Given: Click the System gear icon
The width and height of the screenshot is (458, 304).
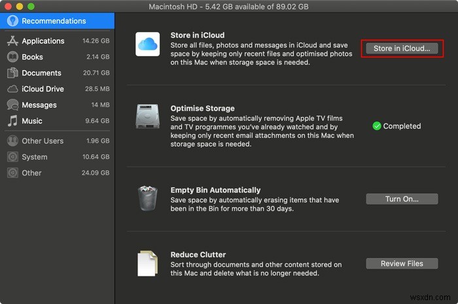Looking at the screenshot, I should 12,157.
